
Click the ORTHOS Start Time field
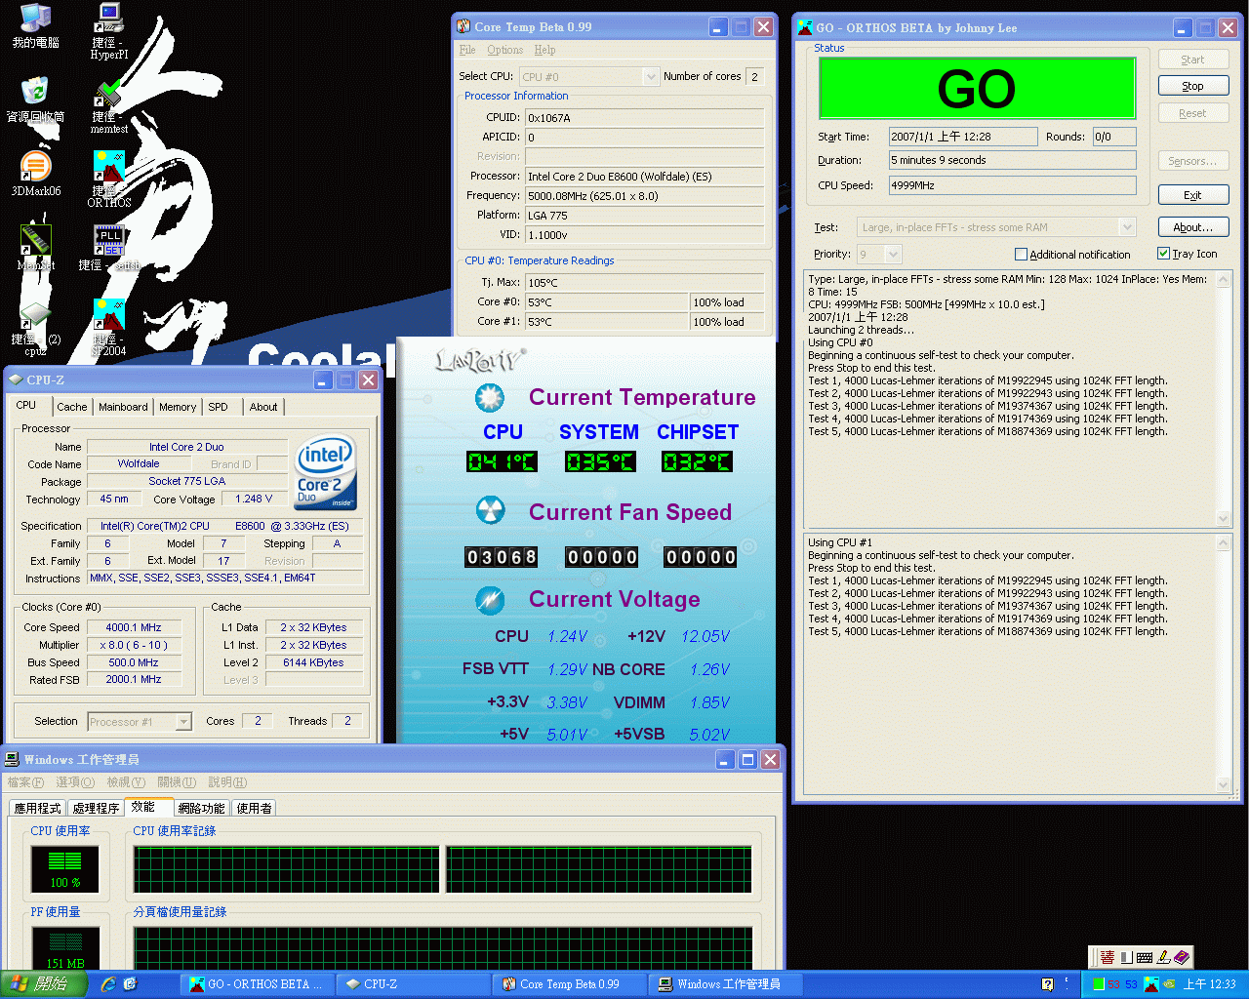[x=963, y=137]
